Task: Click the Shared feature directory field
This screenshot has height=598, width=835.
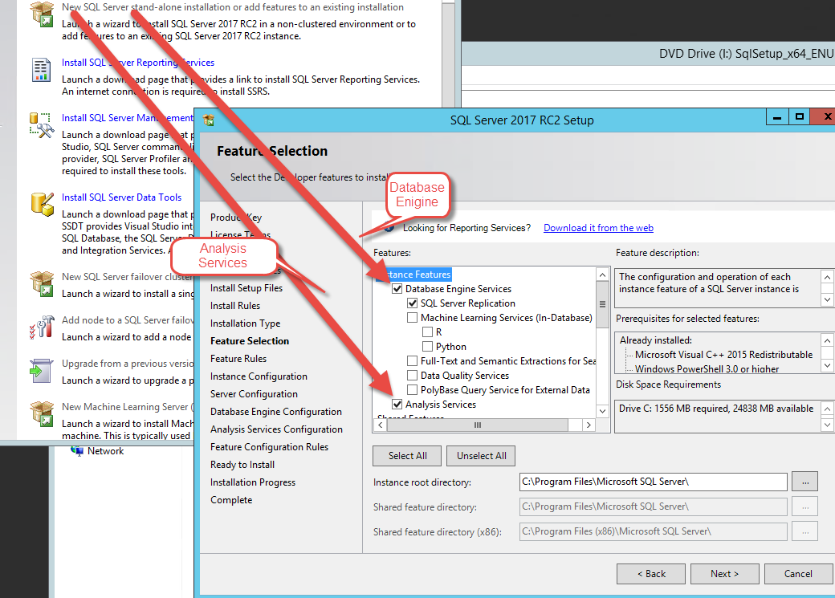Action: 653,507
